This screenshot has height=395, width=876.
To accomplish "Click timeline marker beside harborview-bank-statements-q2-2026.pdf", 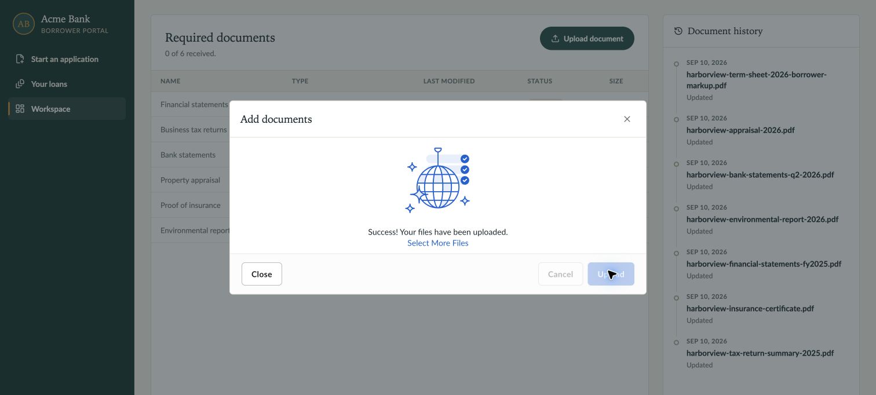I will click(676, 164).
